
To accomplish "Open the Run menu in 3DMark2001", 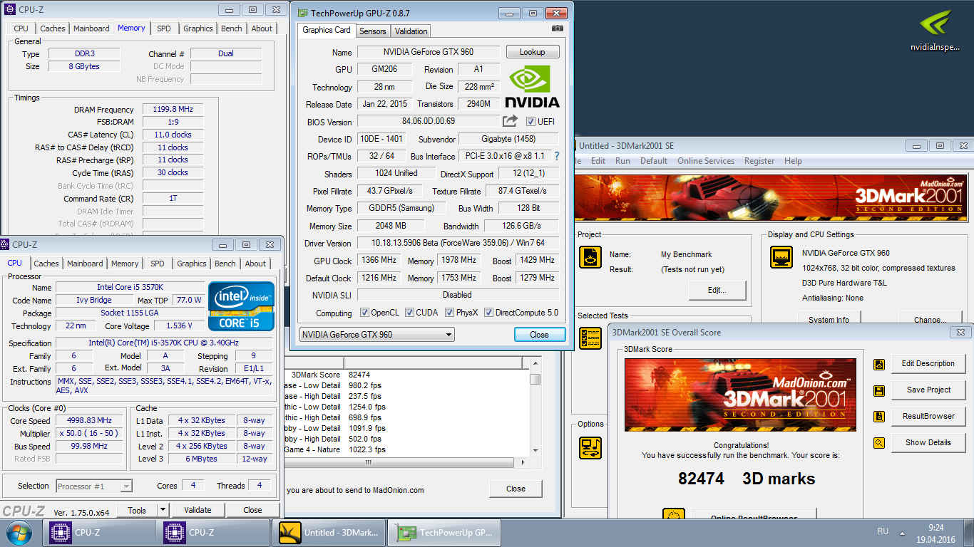I will (622, 161).
